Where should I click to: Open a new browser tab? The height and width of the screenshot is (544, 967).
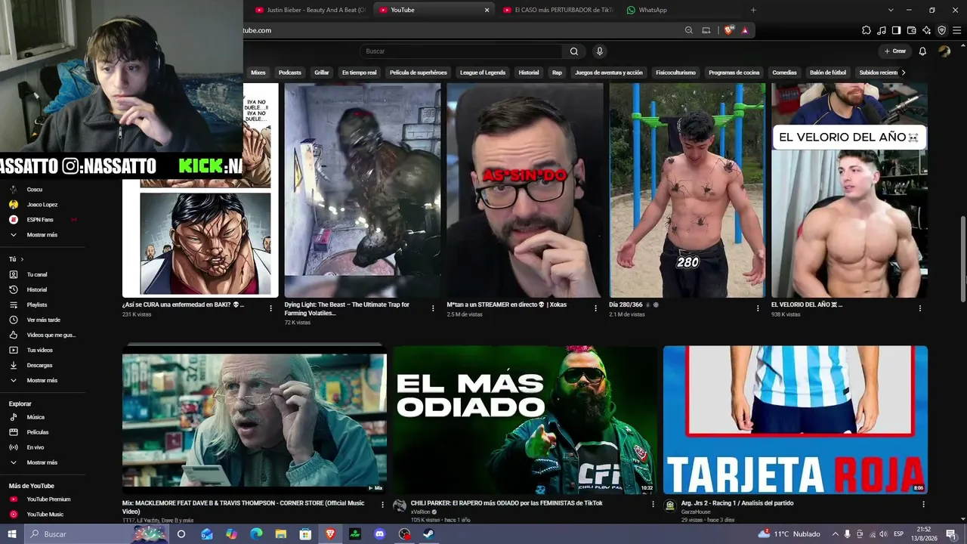[753, 10]
